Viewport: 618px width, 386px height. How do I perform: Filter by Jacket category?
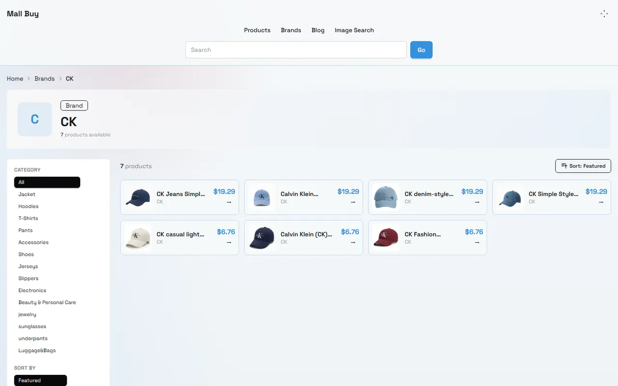click(x=27, y=194)
